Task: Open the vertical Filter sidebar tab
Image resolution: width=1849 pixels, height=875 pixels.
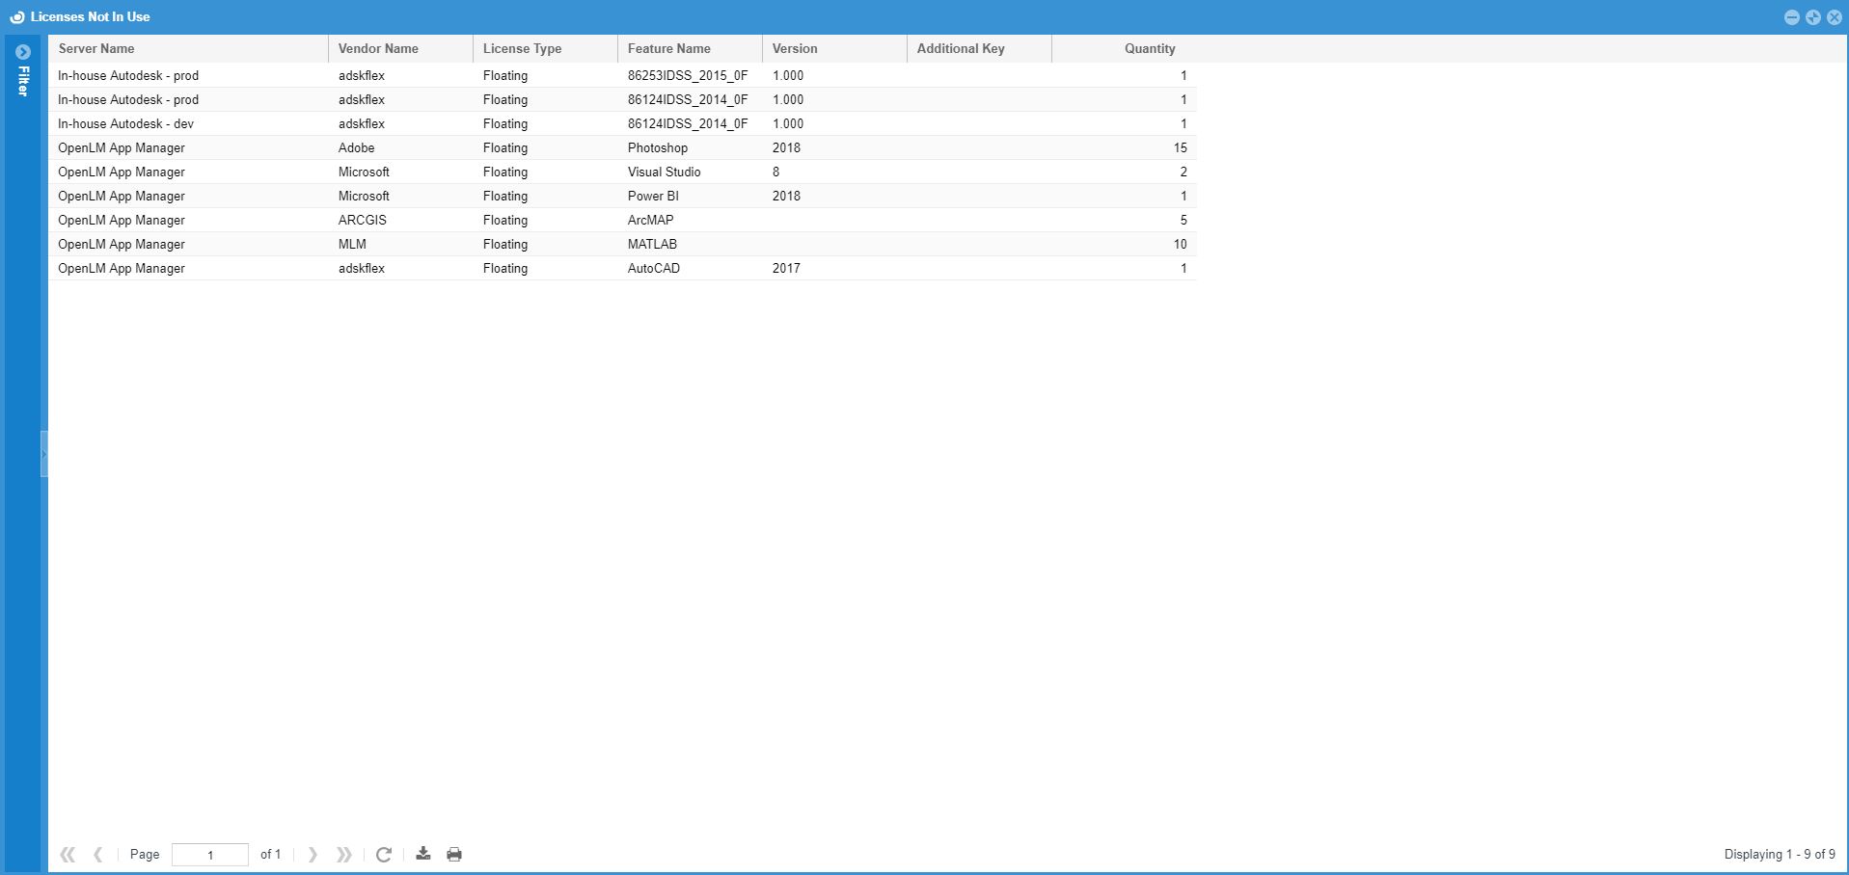Action: pyautogui.click(x=23, y=81)
